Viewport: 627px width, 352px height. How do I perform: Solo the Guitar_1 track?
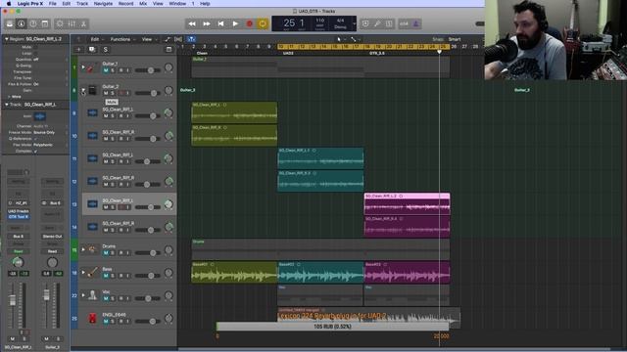pos(113,70)
